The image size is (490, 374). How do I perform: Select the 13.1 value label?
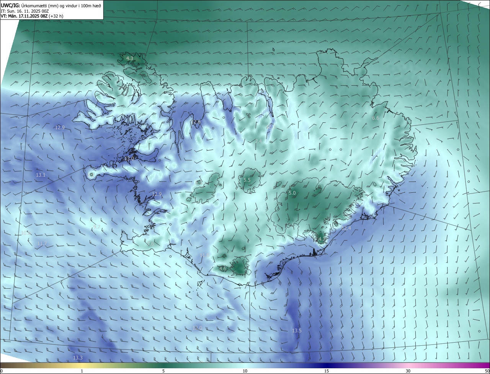pyautogui.click(x=41, y=175)
